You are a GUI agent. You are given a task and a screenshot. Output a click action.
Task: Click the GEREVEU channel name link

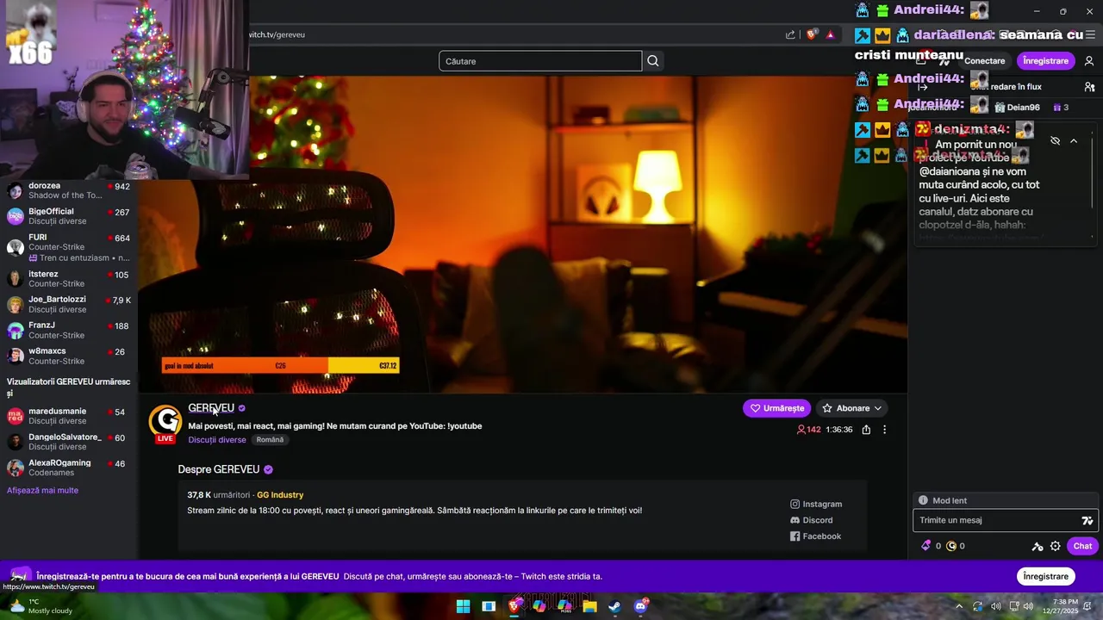point(211,408)
